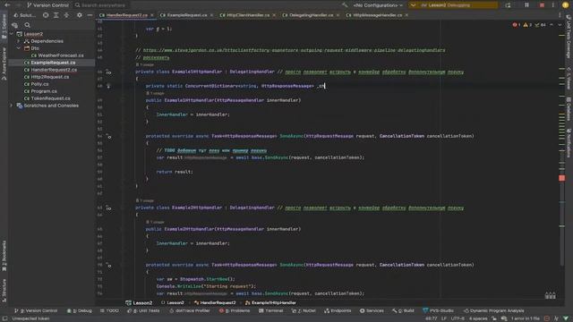
Task: Jump to next highlighted problem arrow
Action: tap(560, 25)
